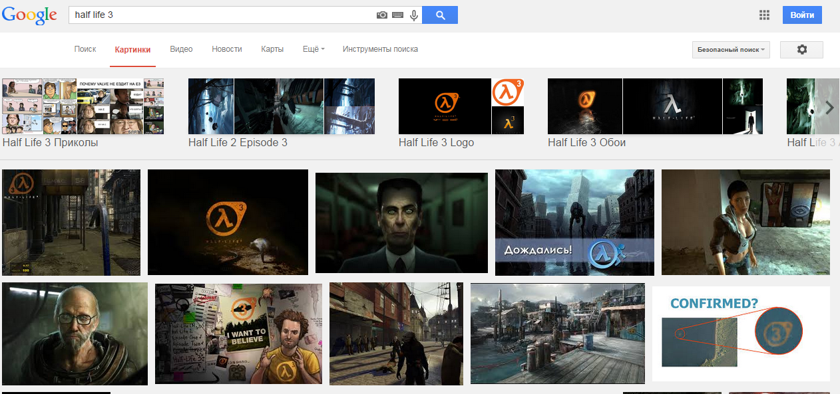Click the orange lambda 3 logo on white
The height and width of the screenshot is (394, 840).
(508, 92)
